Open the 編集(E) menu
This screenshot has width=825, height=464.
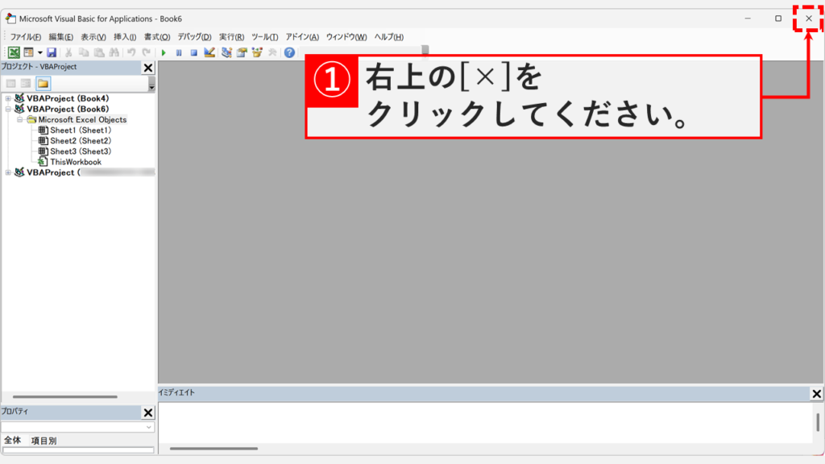click(x=60, y=37)
